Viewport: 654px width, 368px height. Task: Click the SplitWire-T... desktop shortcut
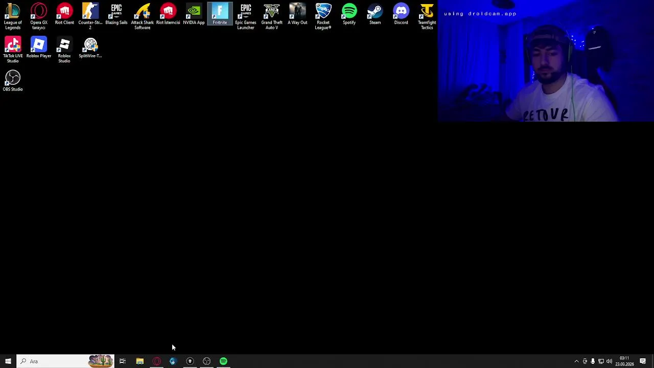point(90,48)
